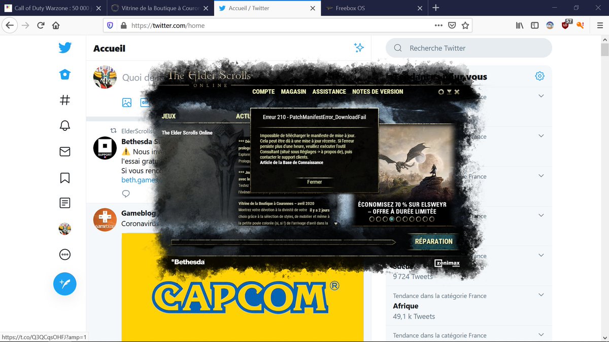609x342 pixels.
Task: Open Twitter messages envelope
Action: coord(65,151)
